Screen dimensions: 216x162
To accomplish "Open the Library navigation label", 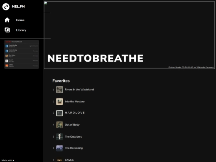I will pos(21,30).
